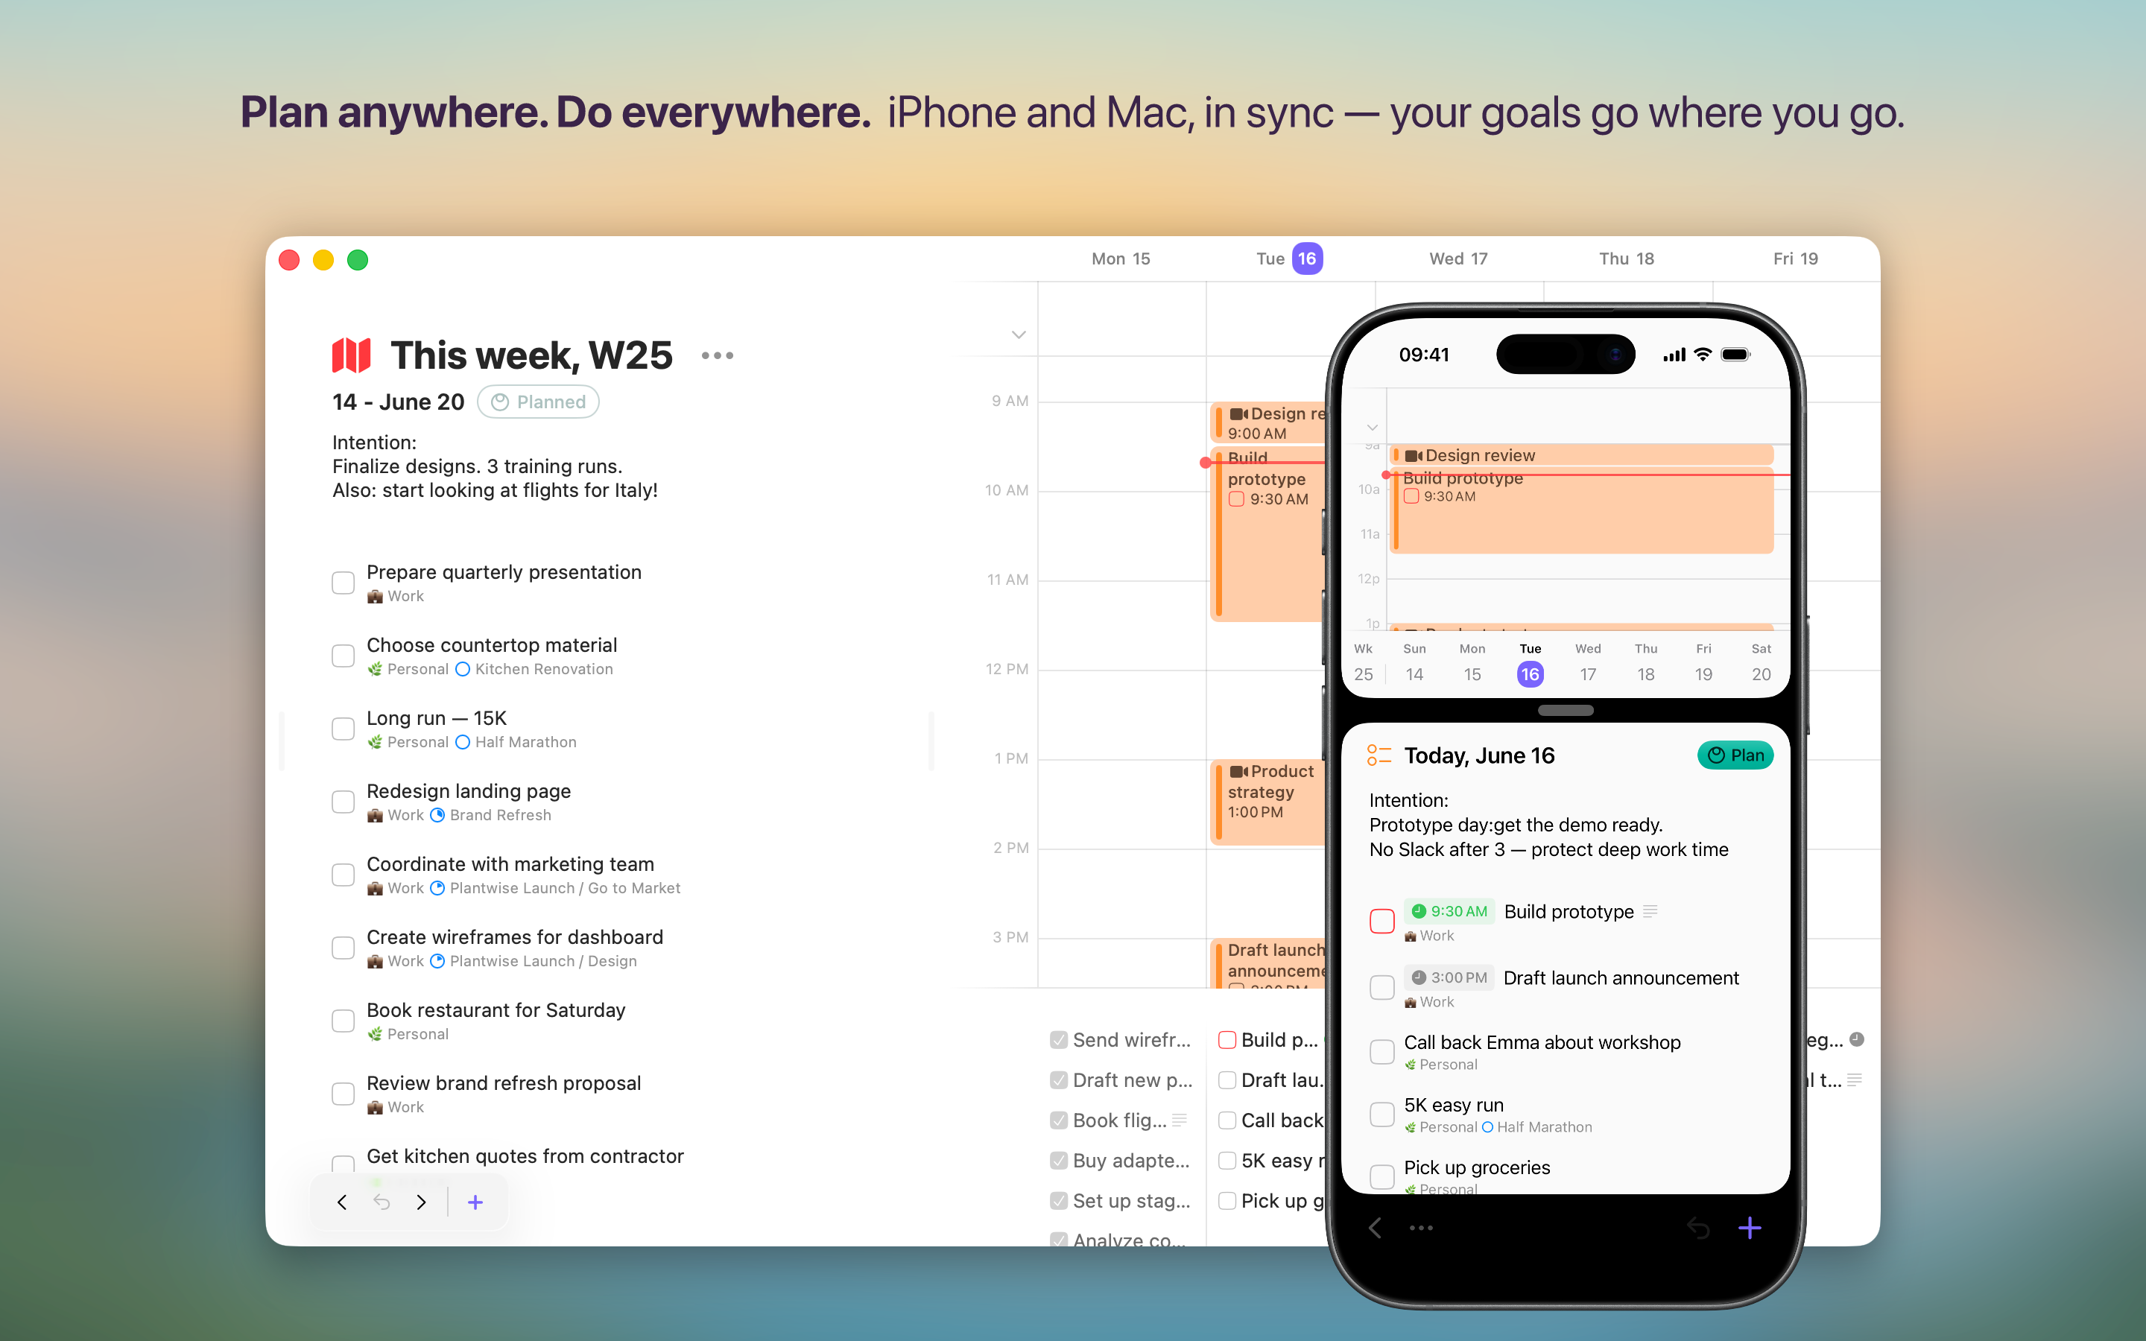Check Review brand refresh proposal task

click(344, 1094)
